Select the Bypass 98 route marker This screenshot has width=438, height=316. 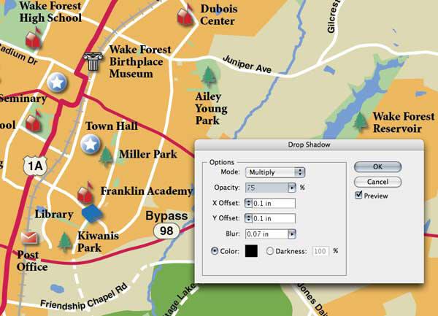tap(166, 231)
